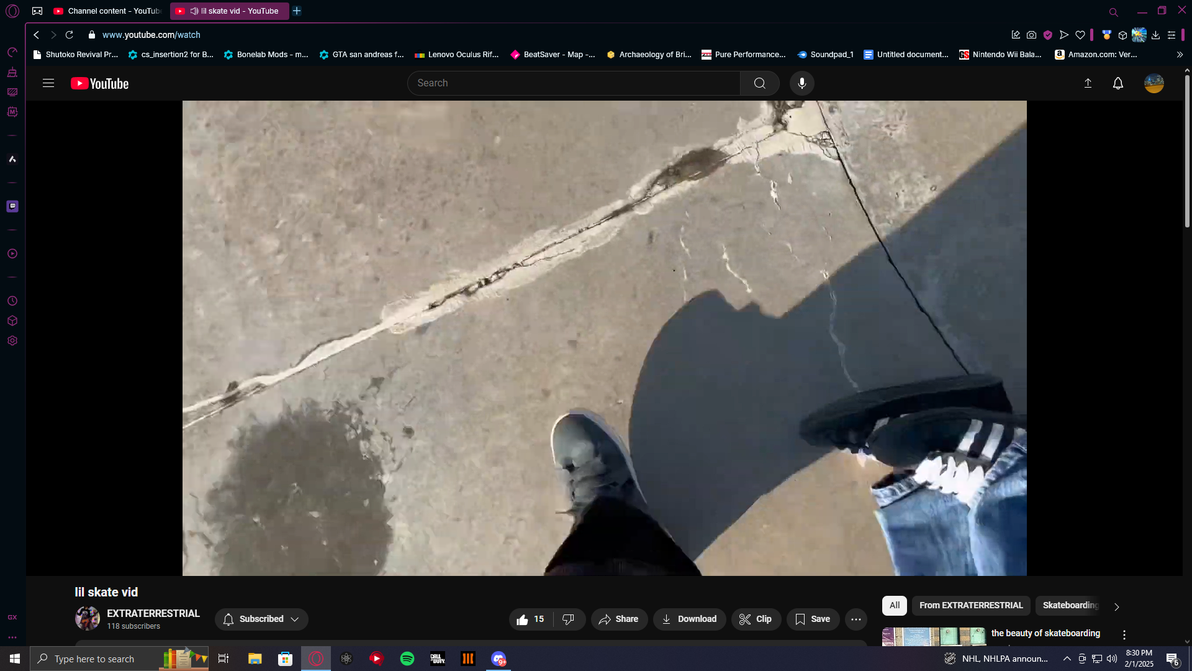Open YouTube notifications bell
Viewport: 1192px width, 671px height.
coord(1117,83)
